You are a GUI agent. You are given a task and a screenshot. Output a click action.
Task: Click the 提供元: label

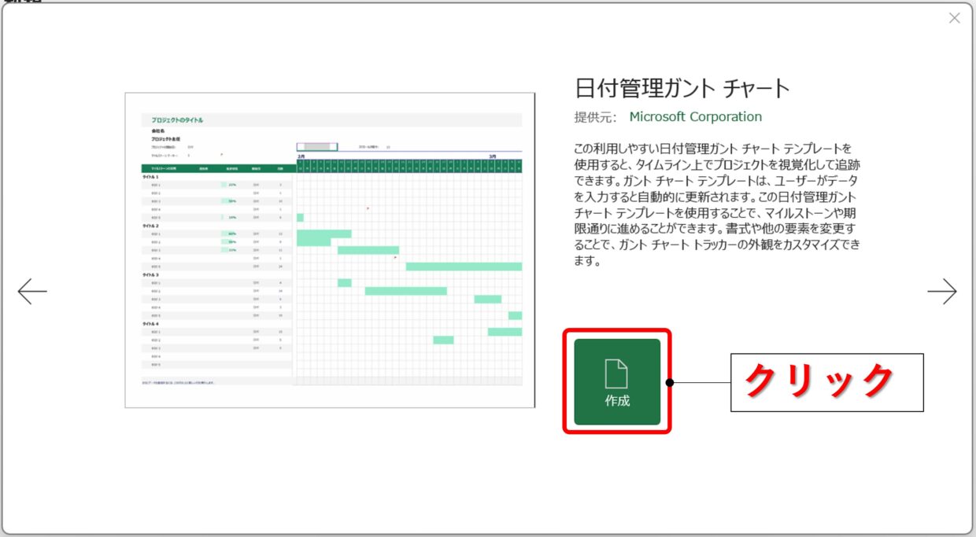click(x=596, y=117)
